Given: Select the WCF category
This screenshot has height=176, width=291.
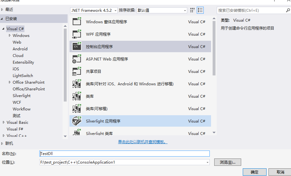Looking at the screenshot, I should pyautogui.click(x=17, y=102).
